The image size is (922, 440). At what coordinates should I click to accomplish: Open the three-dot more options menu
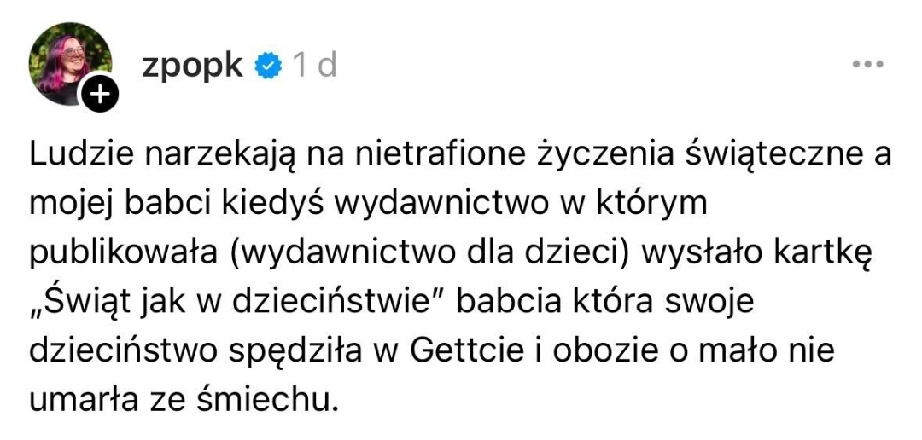[x=867, y=65]
